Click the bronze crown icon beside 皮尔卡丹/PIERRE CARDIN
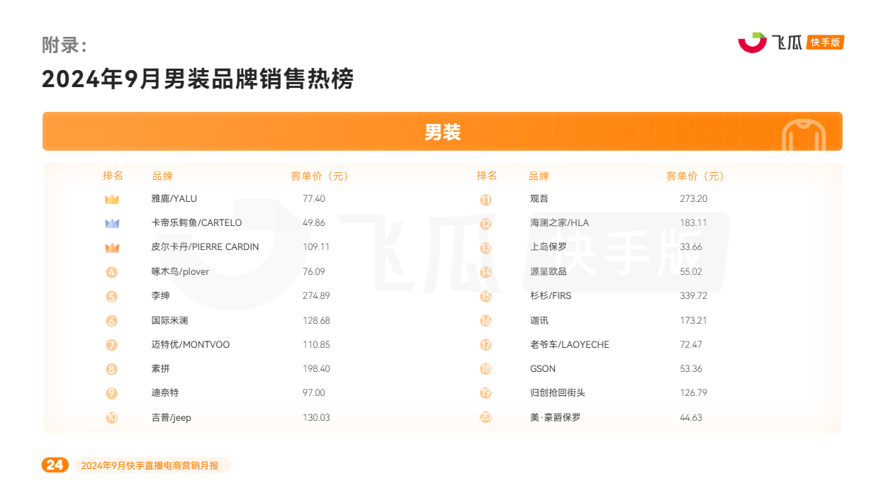This screenshot has height=498, width=886. point(112,248)
